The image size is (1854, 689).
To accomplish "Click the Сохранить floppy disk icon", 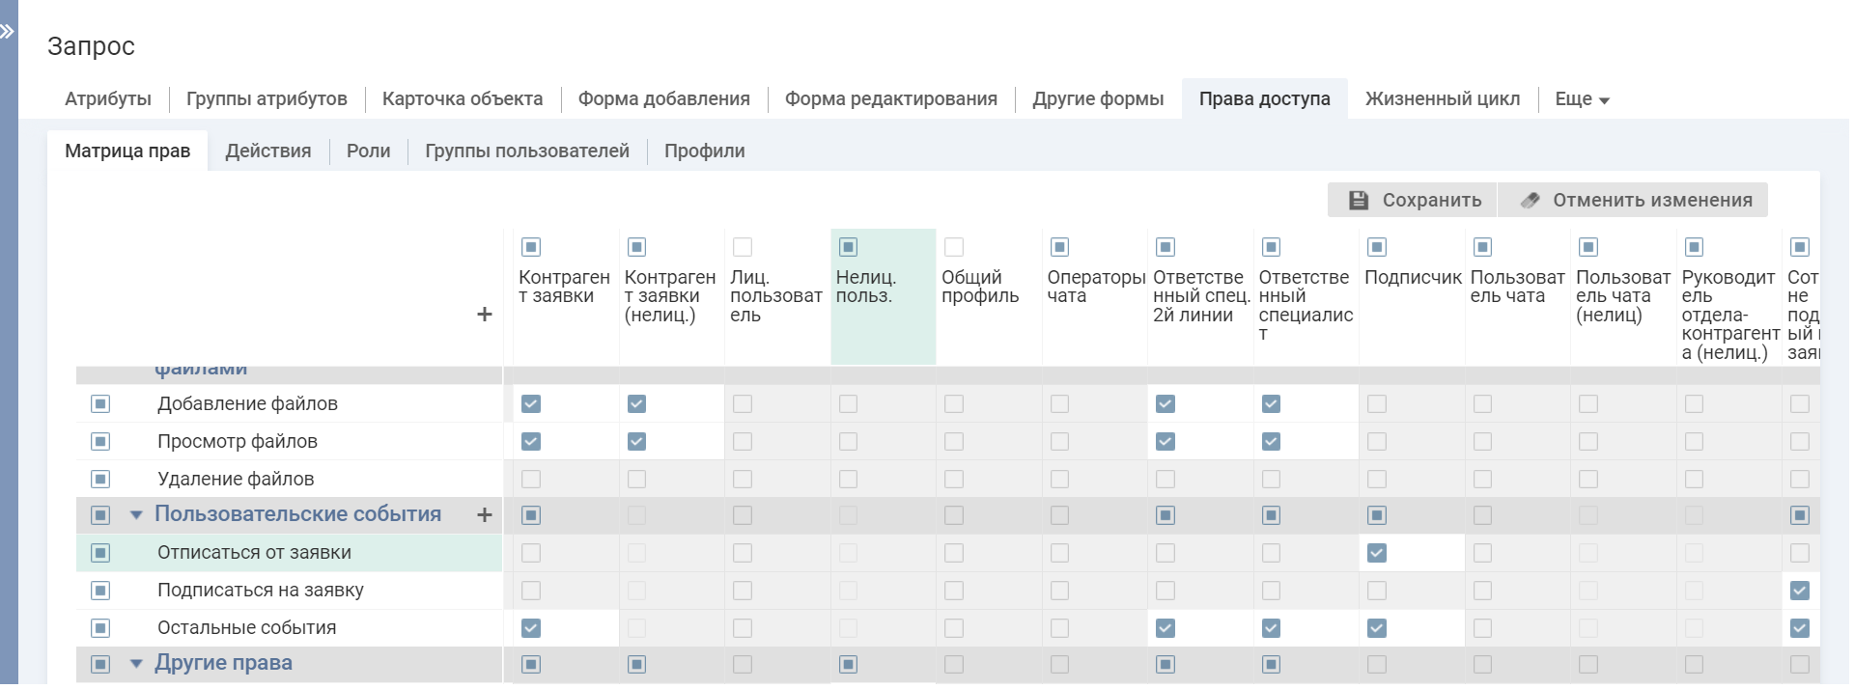I will pyautogui.click(x=1359, y=201).
